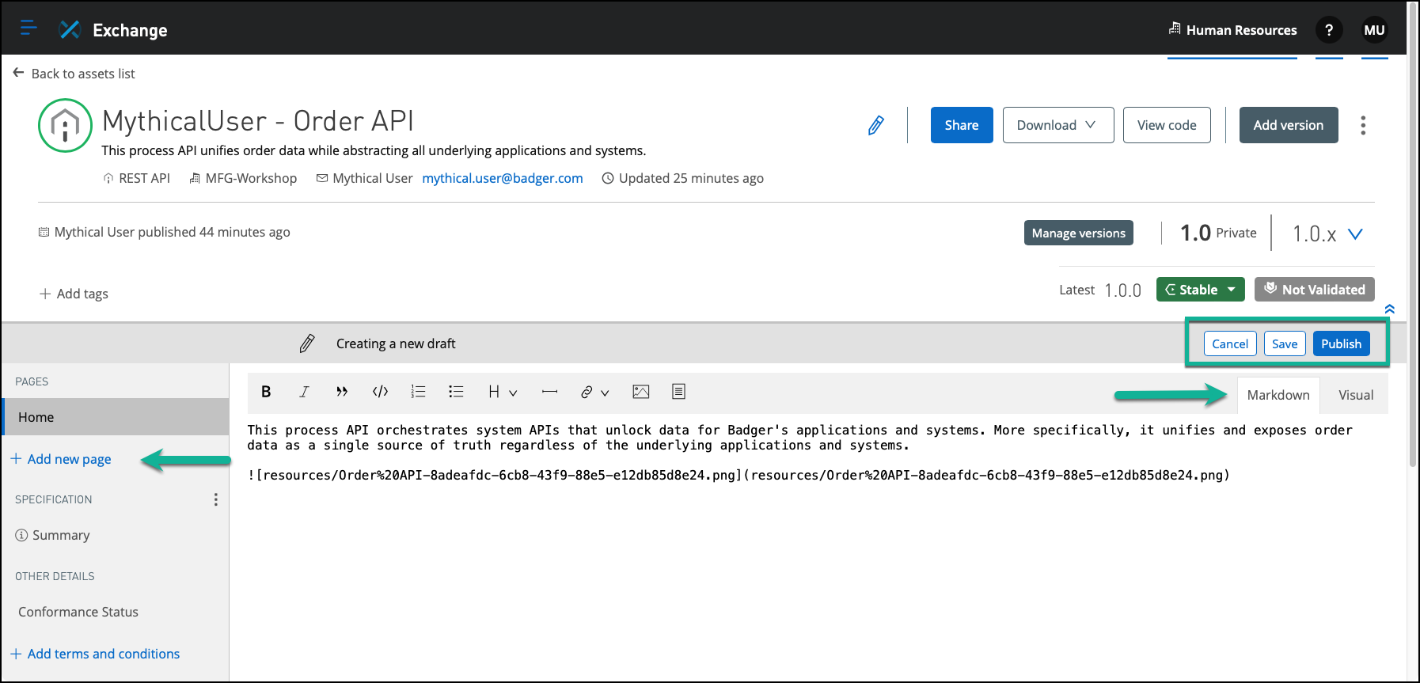Click Manage versions button
Viewport: 1420px width, 683px height.
(x=1078, y=233)
